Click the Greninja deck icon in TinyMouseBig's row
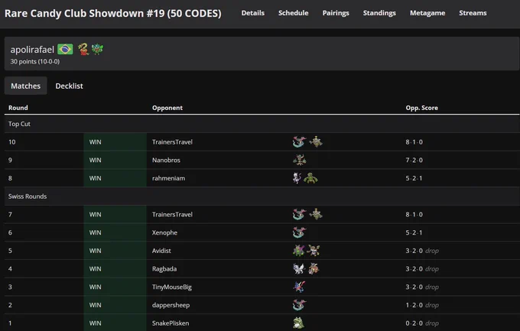 pos(299,287)
